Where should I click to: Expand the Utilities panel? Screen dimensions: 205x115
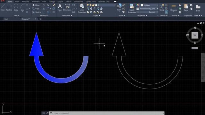(x=175, y=16)
